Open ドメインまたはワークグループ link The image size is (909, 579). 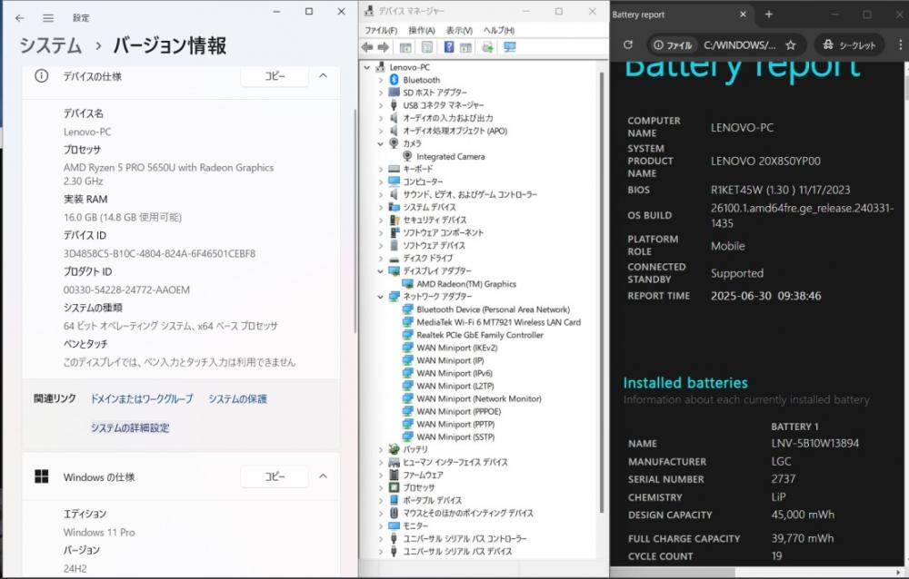pos(142,399)
